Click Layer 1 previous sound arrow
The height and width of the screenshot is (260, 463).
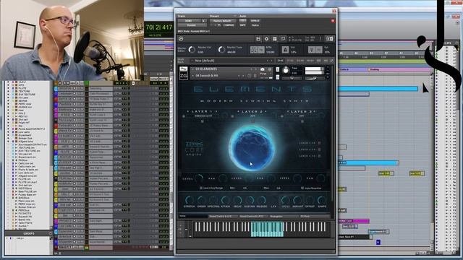(x=188, y=111)
